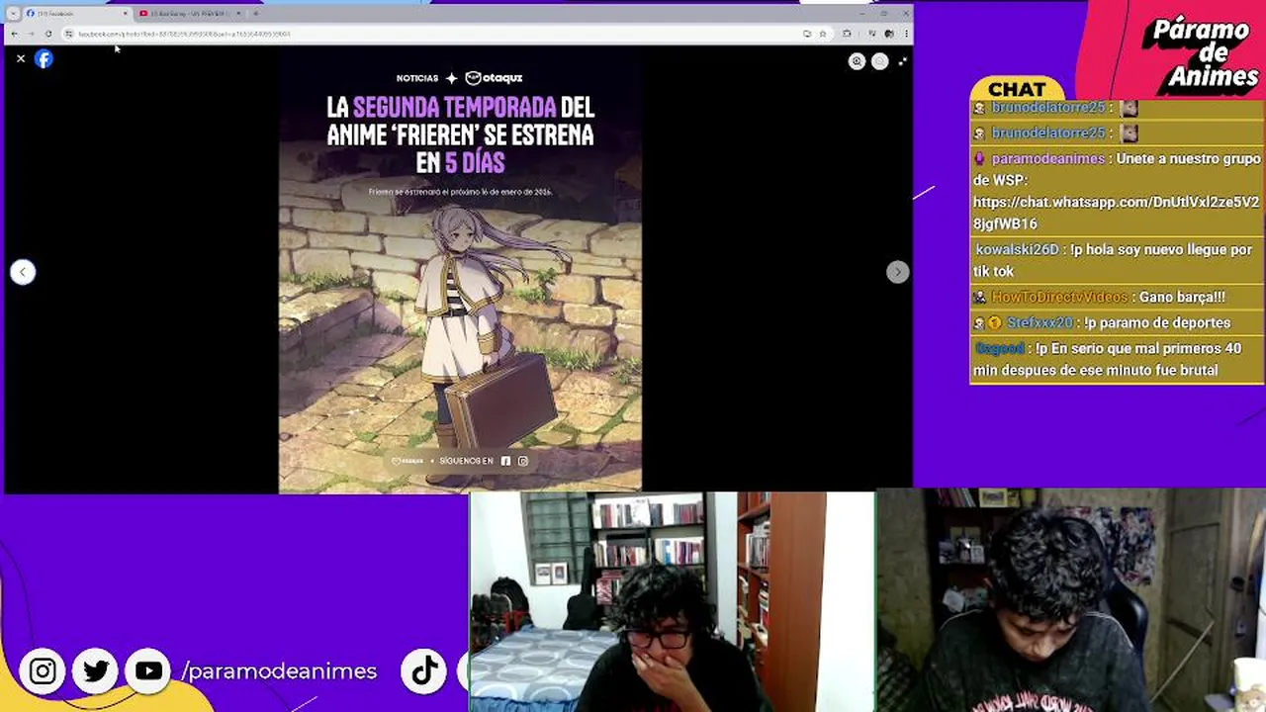
Task: Click the paramodeanimes username in chat
Action: point(1047,158)
